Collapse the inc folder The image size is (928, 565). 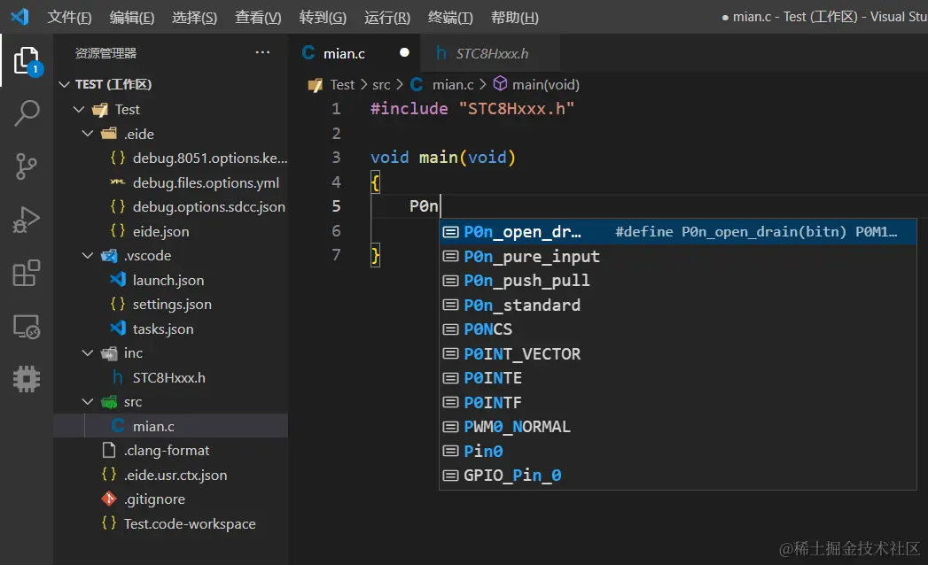(x=88, y=352)
